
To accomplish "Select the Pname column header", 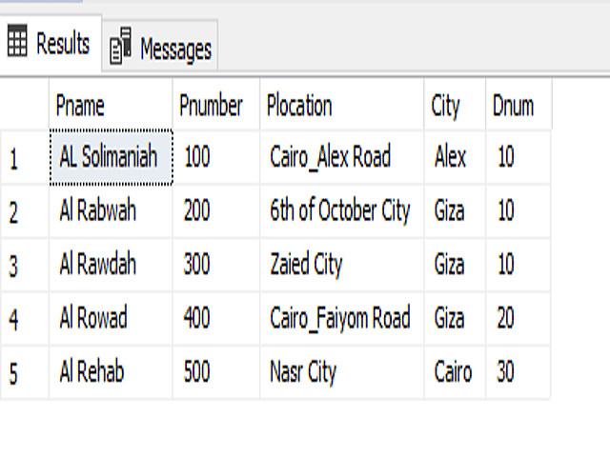I will (80, 106).
